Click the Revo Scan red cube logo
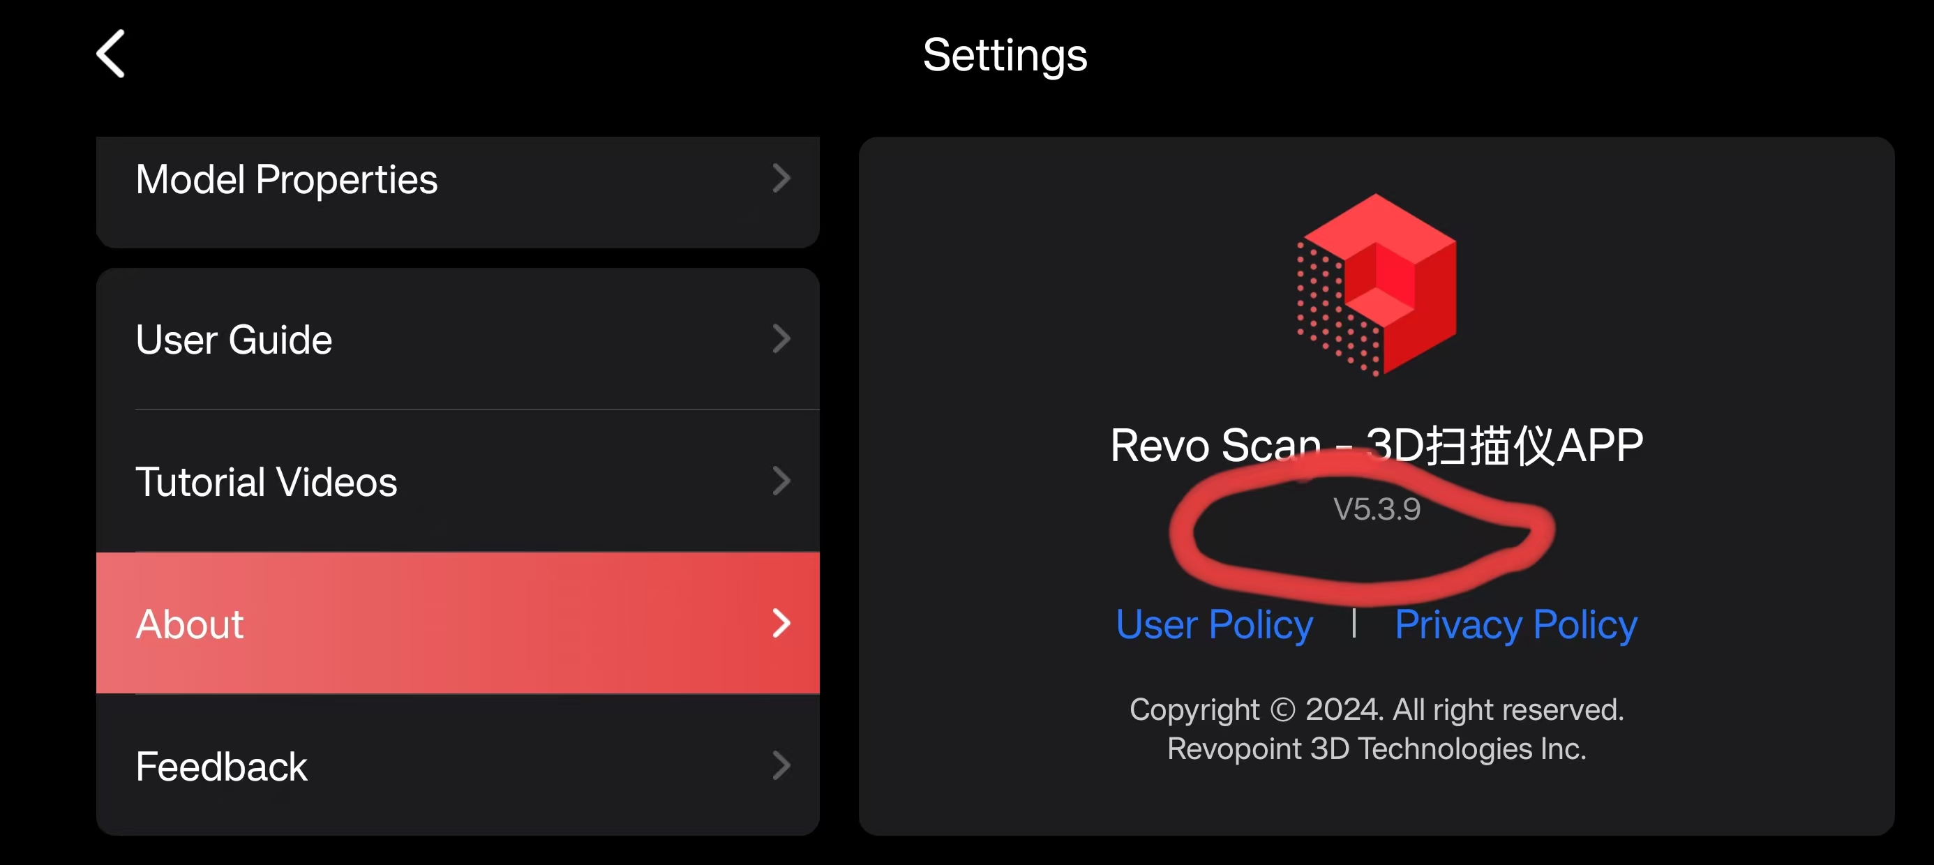Screen dimensions: 1934x865 tap(1376, 285)
